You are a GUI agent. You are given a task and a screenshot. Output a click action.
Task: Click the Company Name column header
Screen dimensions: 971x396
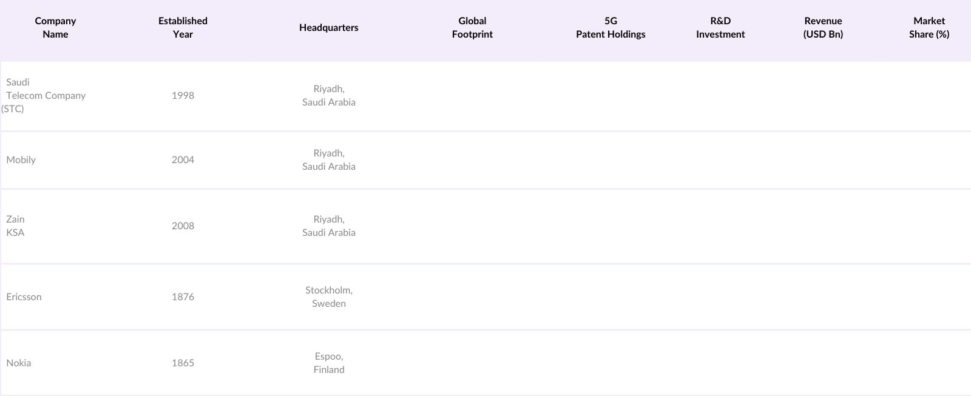[x=55, y=28]
